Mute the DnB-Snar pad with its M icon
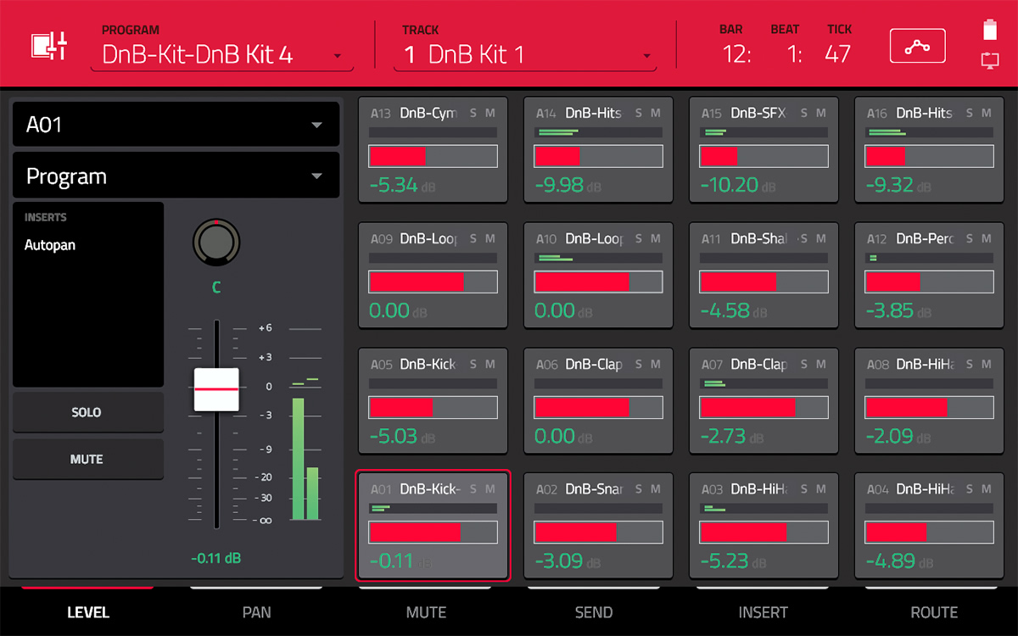Screen dimensions: 1018x636 point(656,490)
